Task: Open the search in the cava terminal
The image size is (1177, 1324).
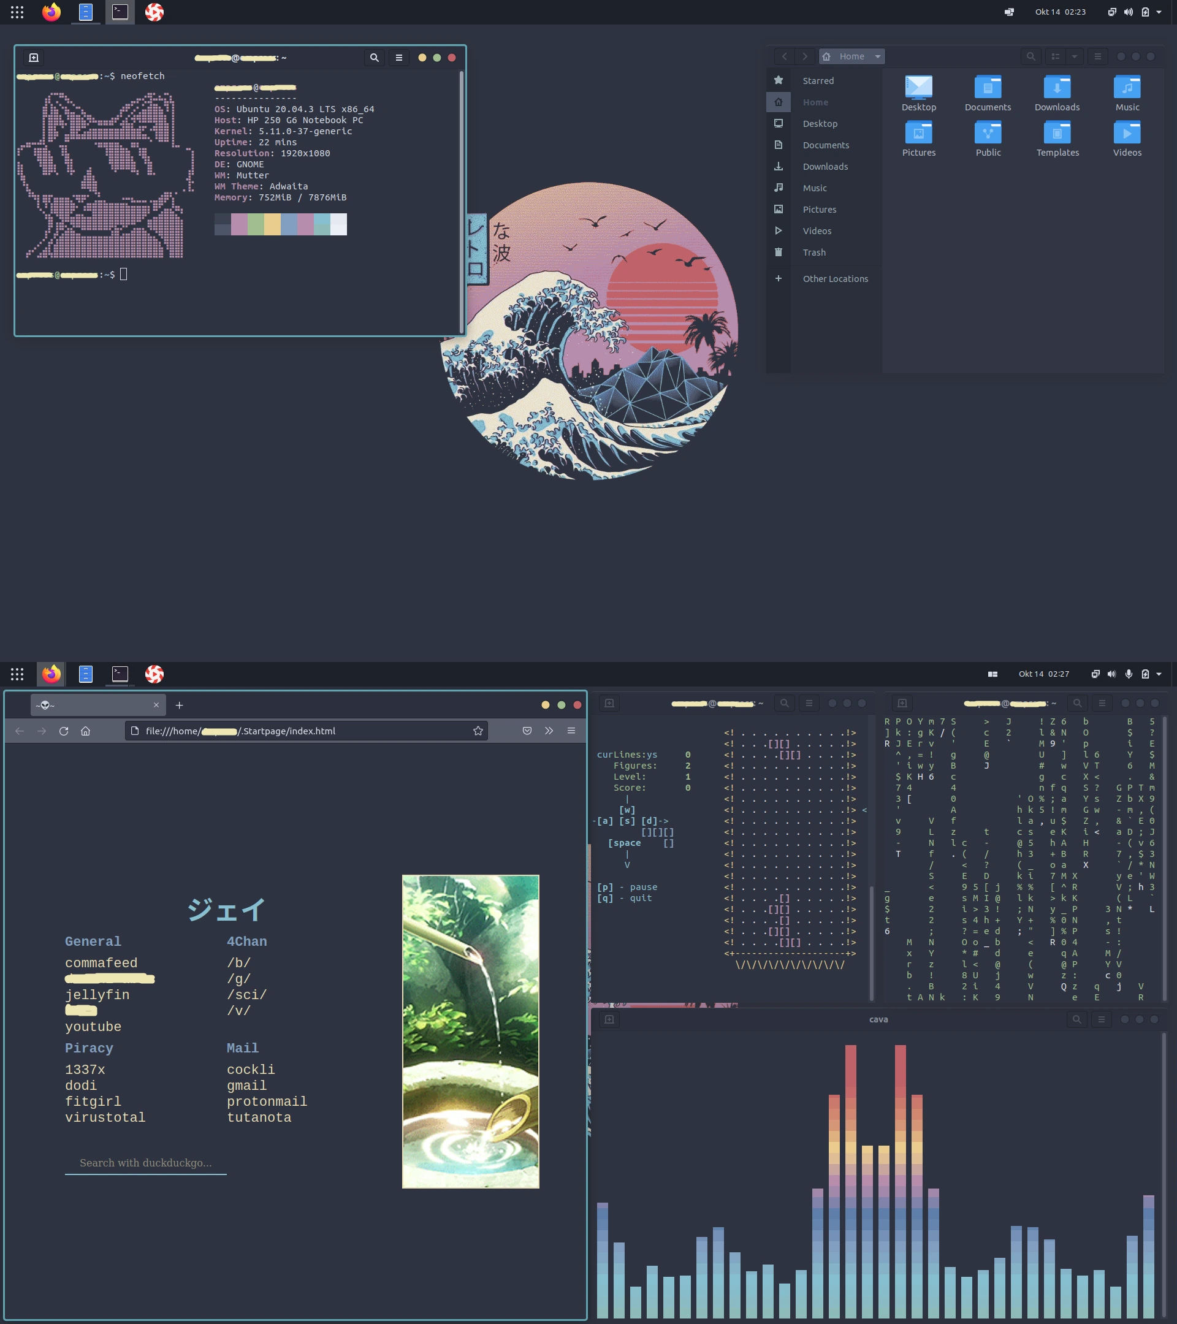Action: point(1076,1019)
